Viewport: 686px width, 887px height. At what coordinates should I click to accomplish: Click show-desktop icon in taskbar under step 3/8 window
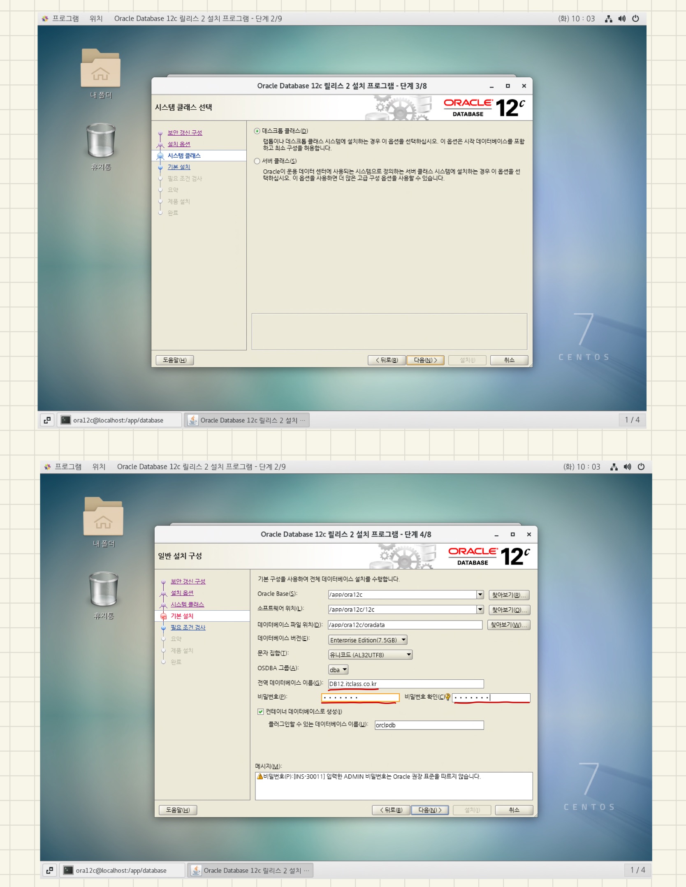tap(47, 420)
